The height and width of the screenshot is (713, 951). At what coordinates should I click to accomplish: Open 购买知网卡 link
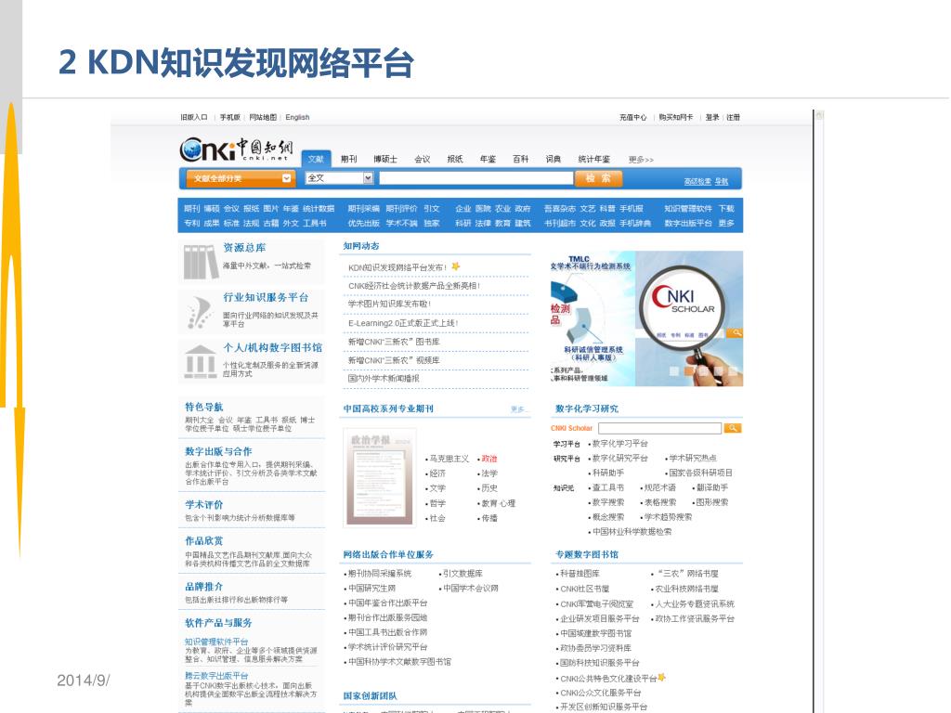click(x=676, y=117)
